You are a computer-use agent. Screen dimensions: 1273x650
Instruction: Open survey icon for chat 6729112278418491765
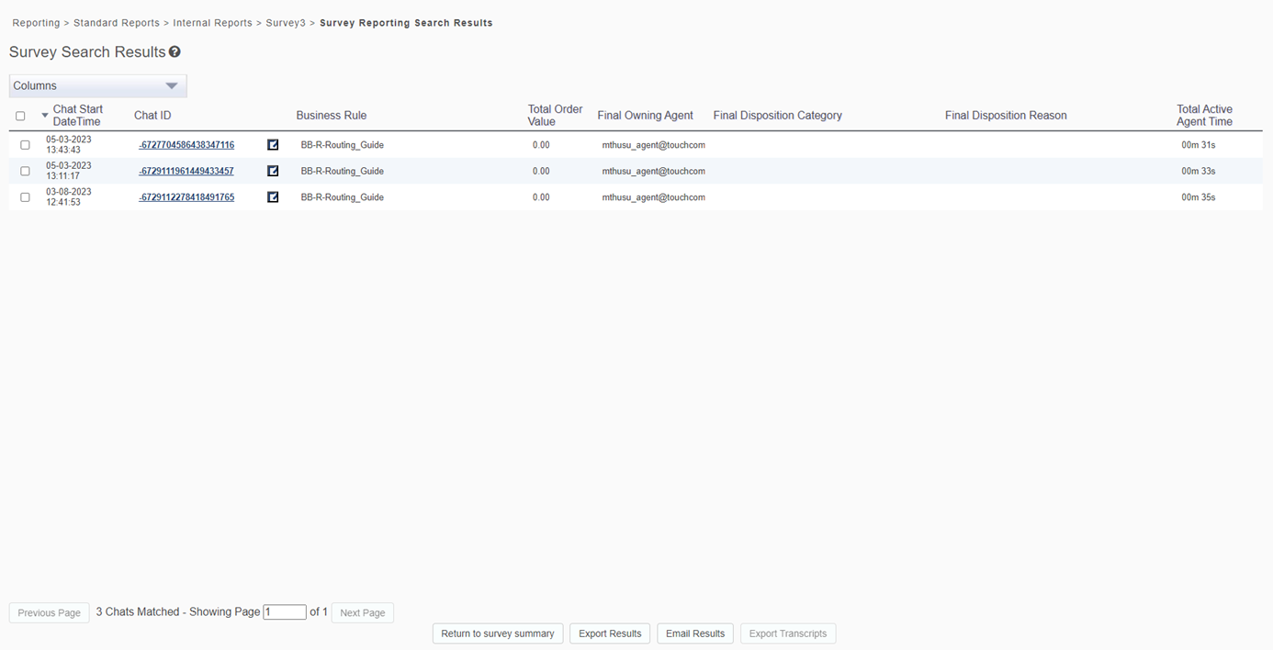[273, 196]
